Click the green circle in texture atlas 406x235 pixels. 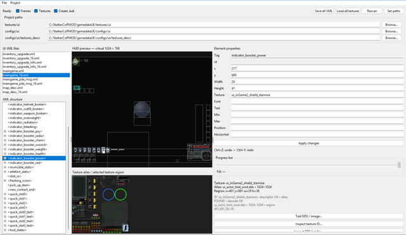(x=121, y=194)
